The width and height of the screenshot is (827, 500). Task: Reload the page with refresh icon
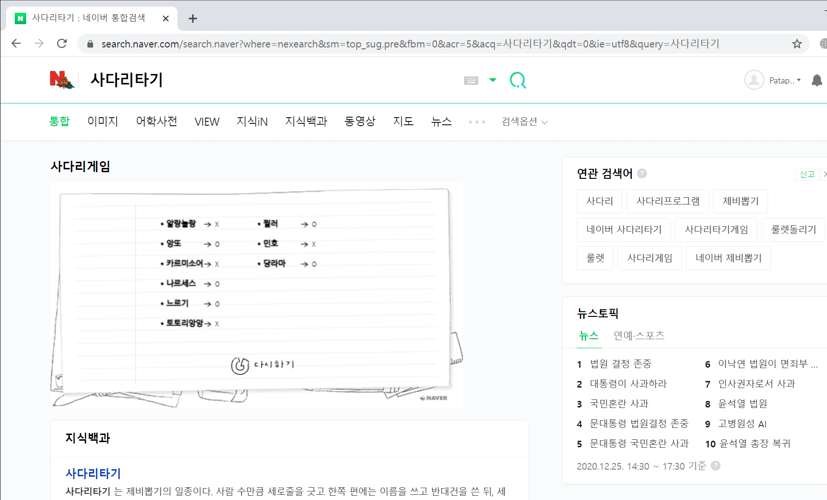(x=62, y=44)
